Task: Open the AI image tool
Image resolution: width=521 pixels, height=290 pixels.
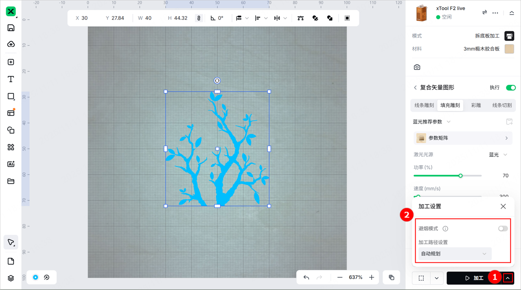Action: click(x=11, y=164)
